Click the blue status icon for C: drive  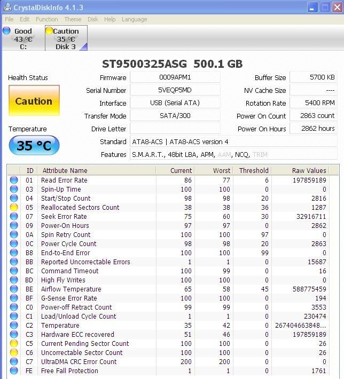point(6,31)
